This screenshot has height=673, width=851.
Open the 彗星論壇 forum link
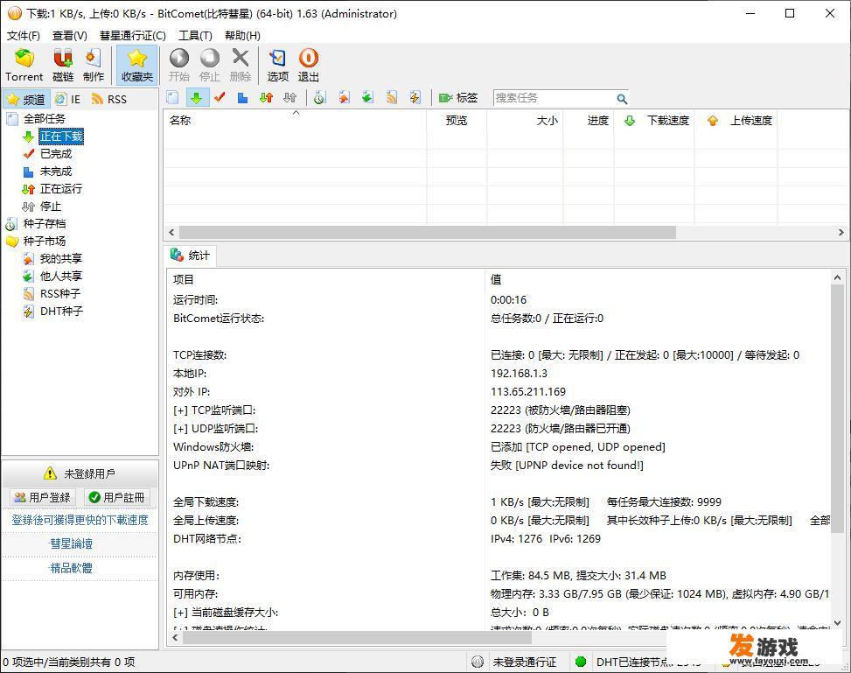tap(71, 543)
